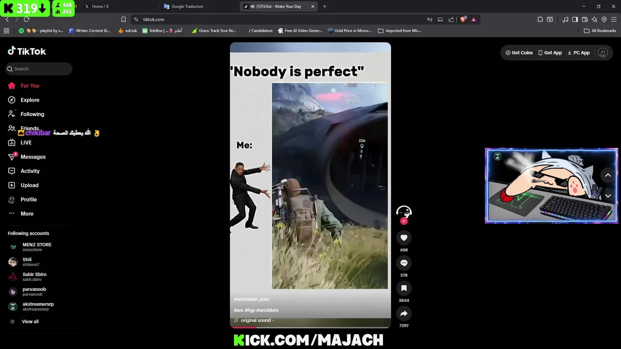Go to the next video with the down chevron
This screenshot has height=349, width=621.
pos(608,196)
